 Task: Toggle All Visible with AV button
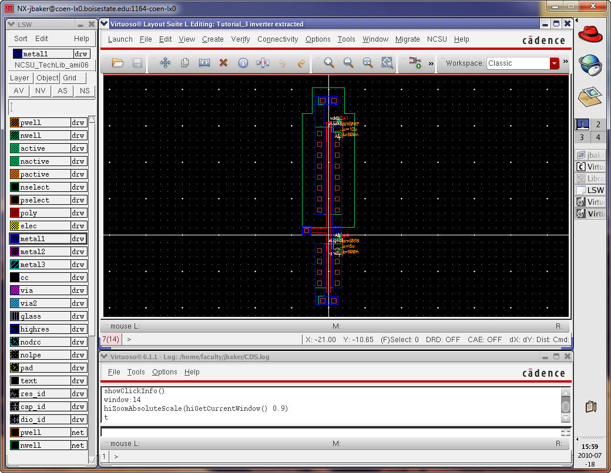pos(19,91)
